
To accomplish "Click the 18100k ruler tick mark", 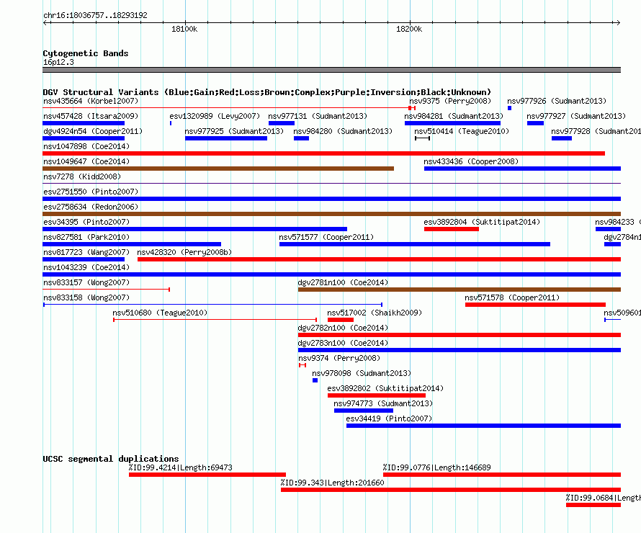I will point(185,23).
